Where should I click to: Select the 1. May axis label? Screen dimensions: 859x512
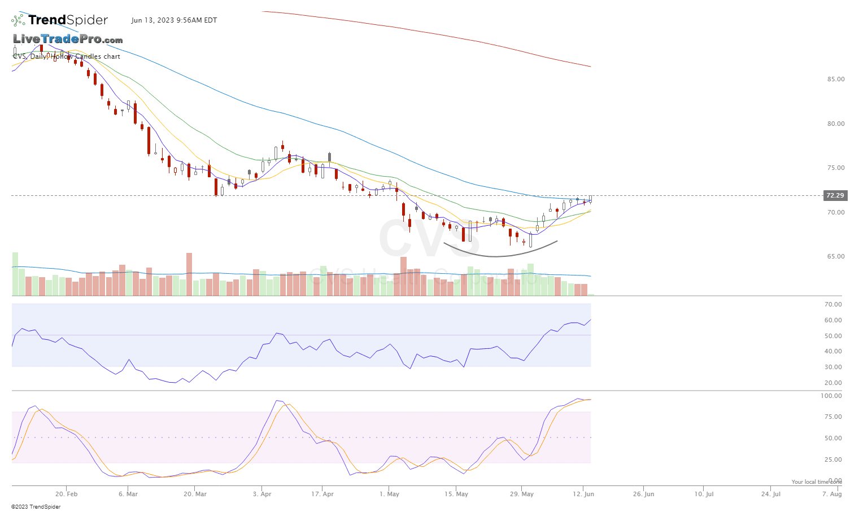pyautogui.click(x=389, y=493)
